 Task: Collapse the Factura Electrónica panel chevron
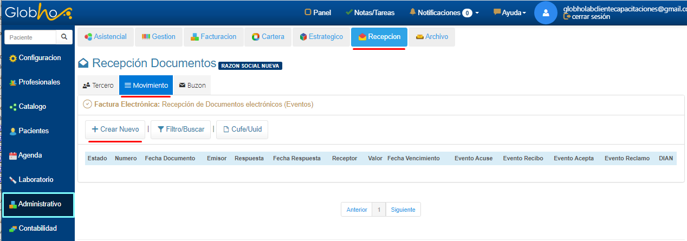pos(87,104)
